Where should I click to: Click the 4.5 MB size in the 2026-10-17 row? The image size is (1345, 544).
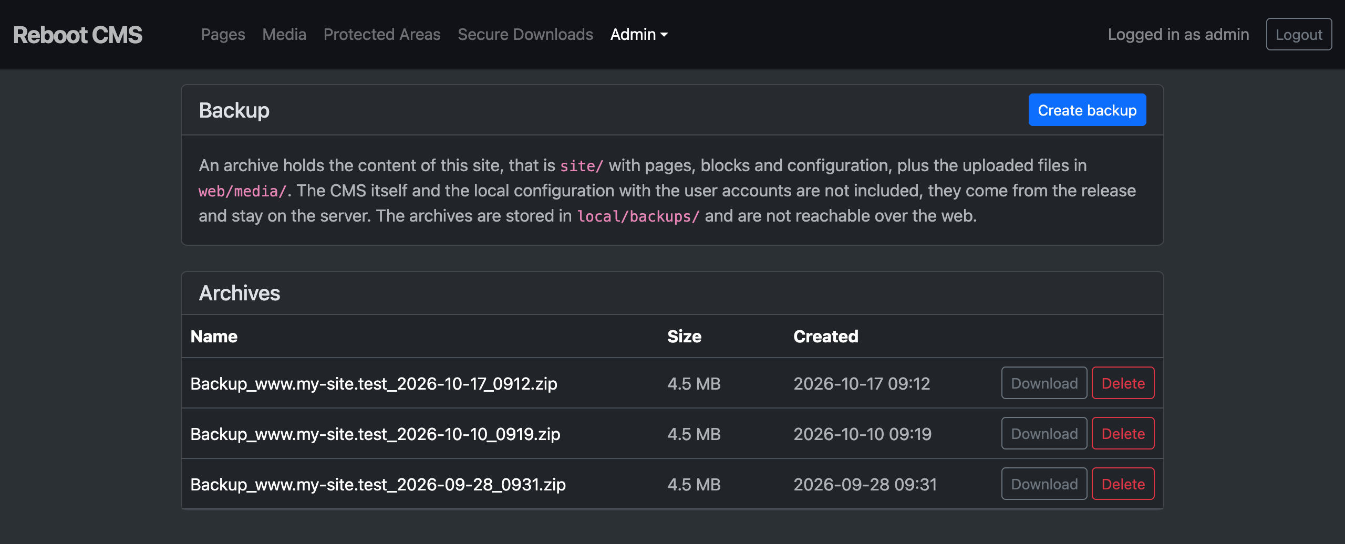694,384
